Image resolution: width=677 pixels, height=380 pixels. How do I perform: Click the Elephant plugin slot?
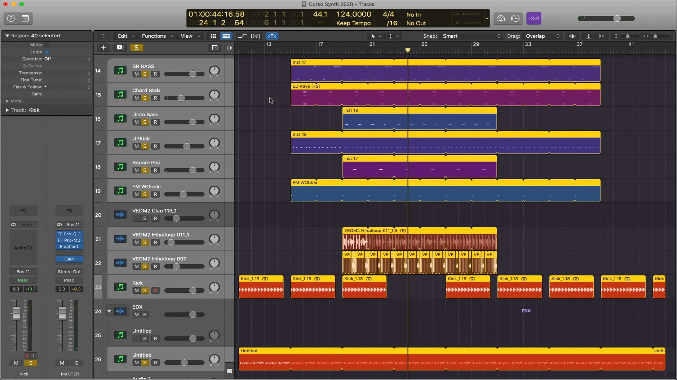point(69,247)
